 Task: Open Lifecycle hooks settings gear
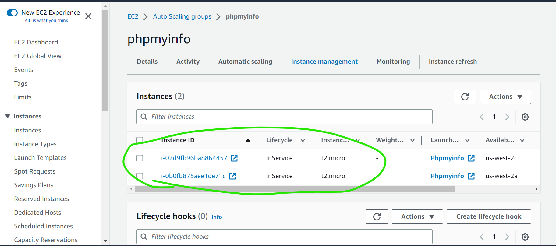click(x=525, y=237)
